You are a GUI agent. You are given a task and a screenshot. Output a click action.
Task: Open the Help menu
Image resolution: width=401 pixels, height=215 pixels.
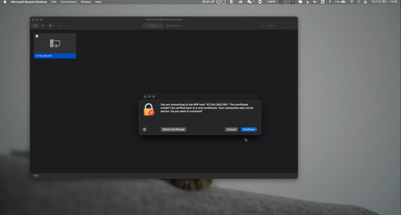(98, 2)
